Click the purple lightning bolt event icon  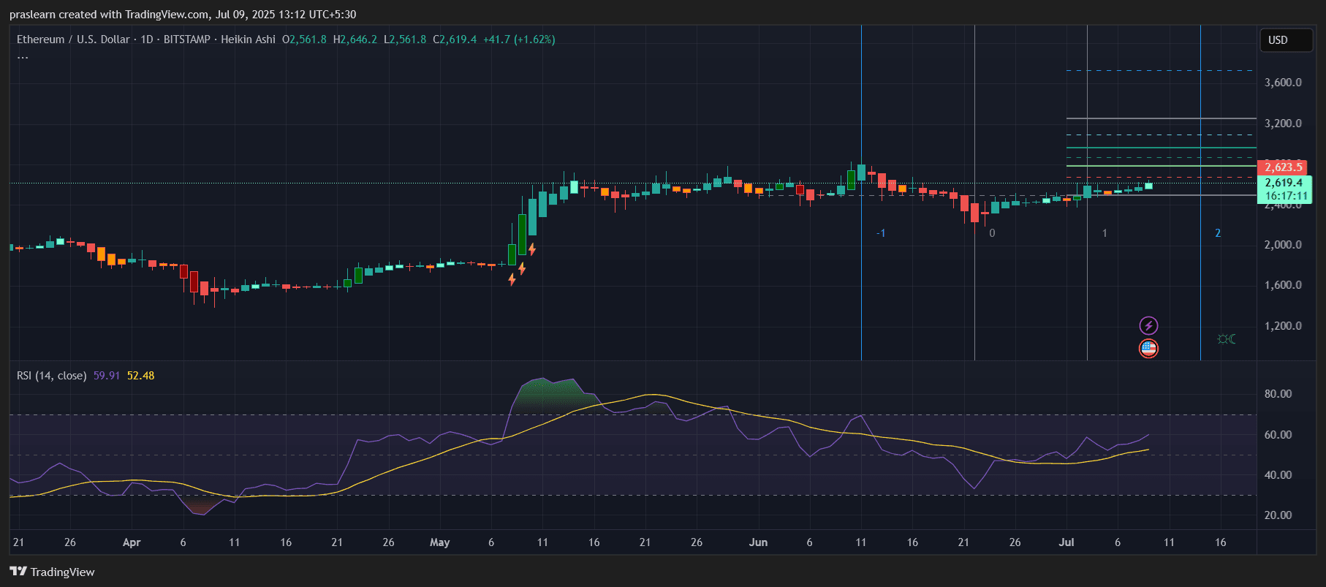1148,326
